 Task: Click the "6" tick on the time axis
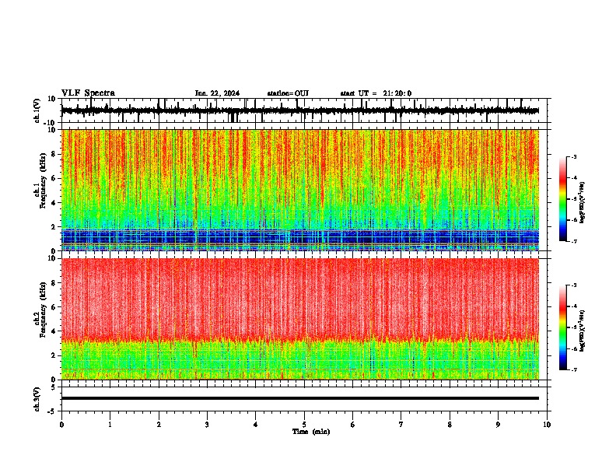point(353,425)
